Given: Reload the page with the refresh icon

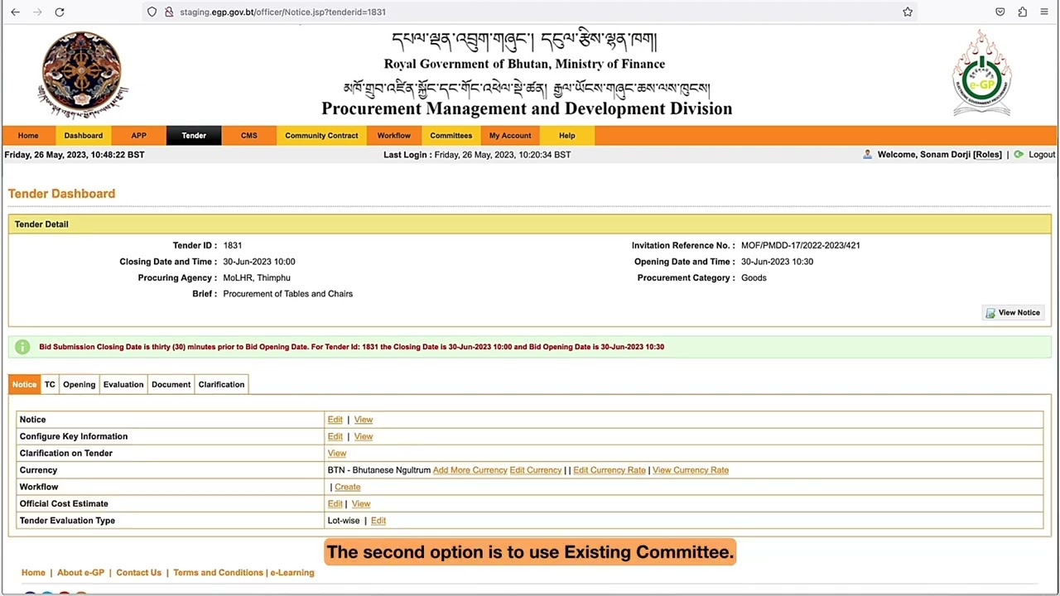Looking at the screenshot, I should coord(60,12).
